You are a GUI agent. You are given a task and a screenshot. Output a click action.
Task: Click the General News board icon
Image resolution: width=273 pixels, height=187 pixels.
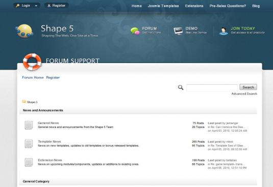coord(29,125)
